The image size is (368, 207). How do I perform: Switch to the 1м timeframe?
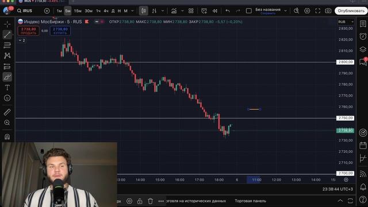click(59, 11)
